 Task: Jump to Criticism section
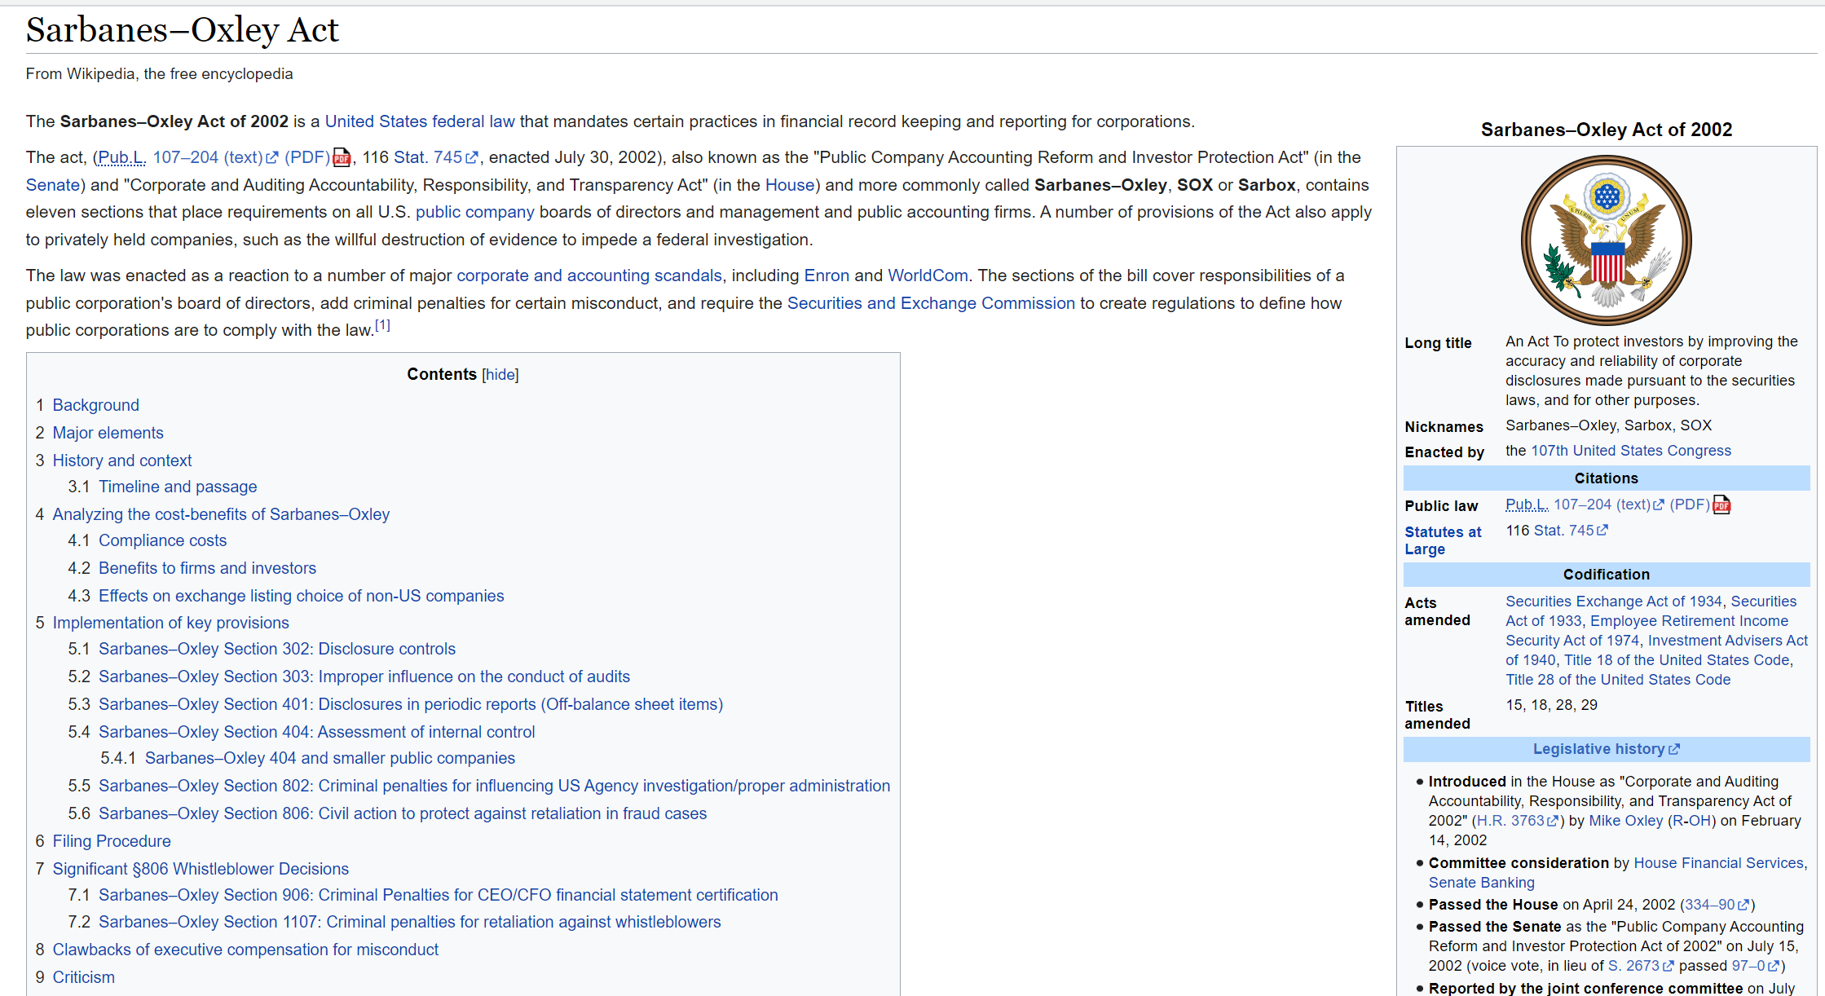(x=84, y=977)
